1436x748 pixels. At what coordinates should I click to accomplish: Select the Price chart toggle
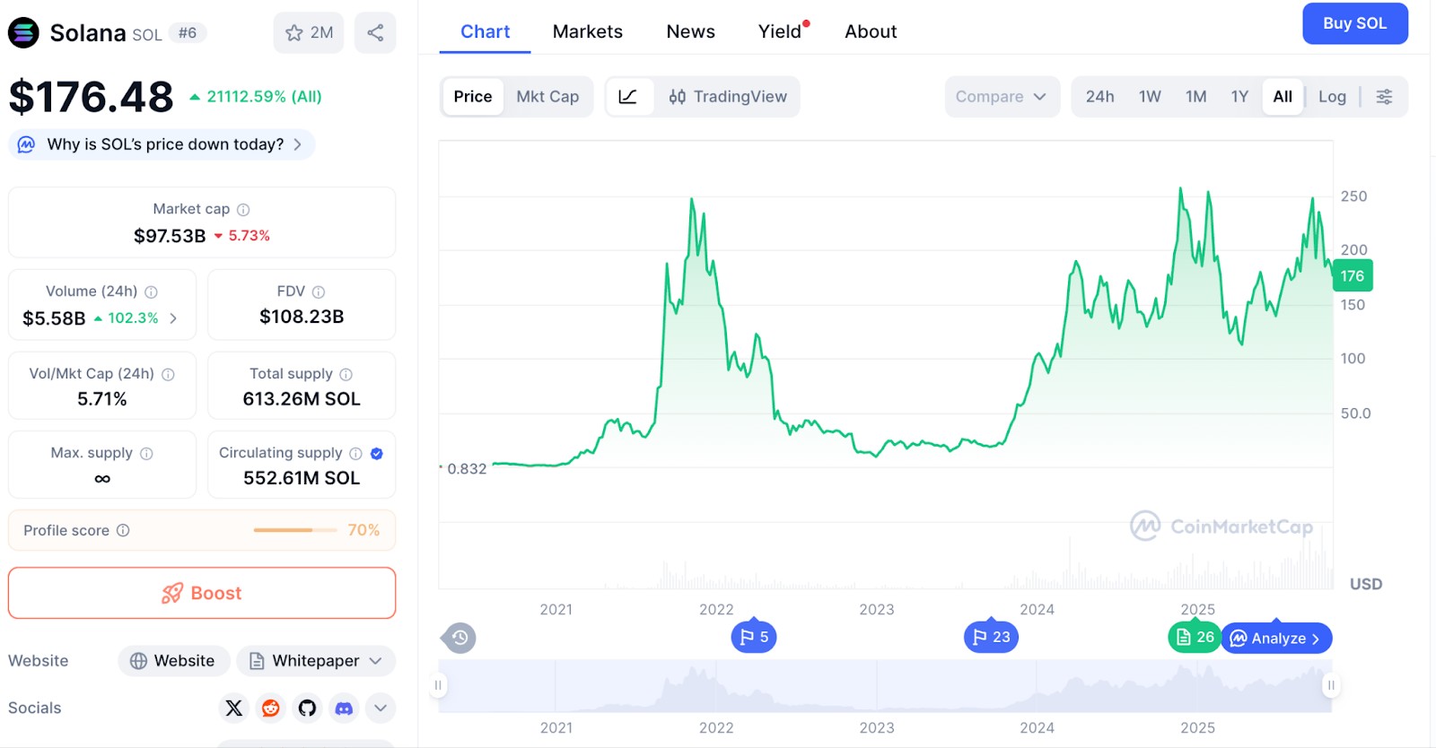[x=473, y=97]
